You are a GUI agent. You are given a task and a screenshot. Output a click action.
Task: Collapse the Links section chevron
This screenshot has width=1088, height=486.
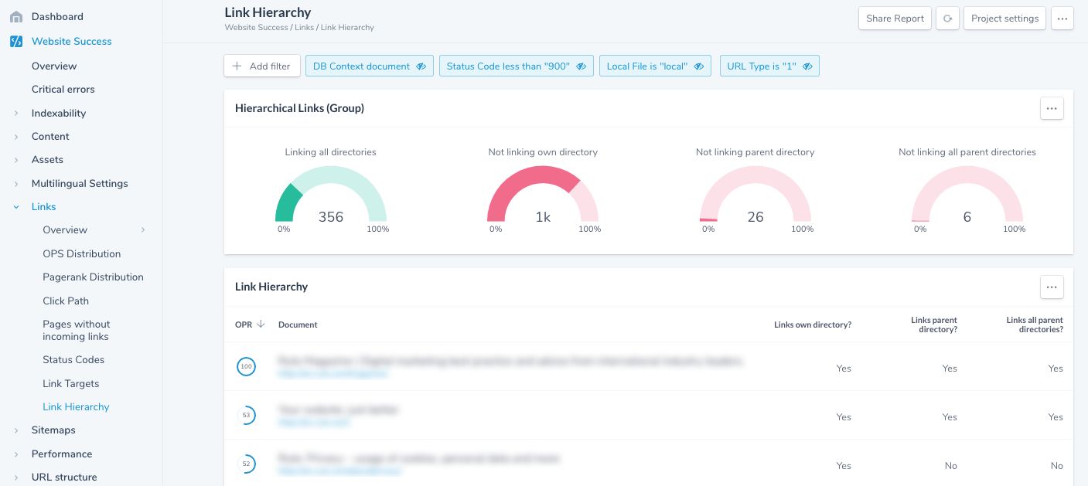click(x=17, y=207)
